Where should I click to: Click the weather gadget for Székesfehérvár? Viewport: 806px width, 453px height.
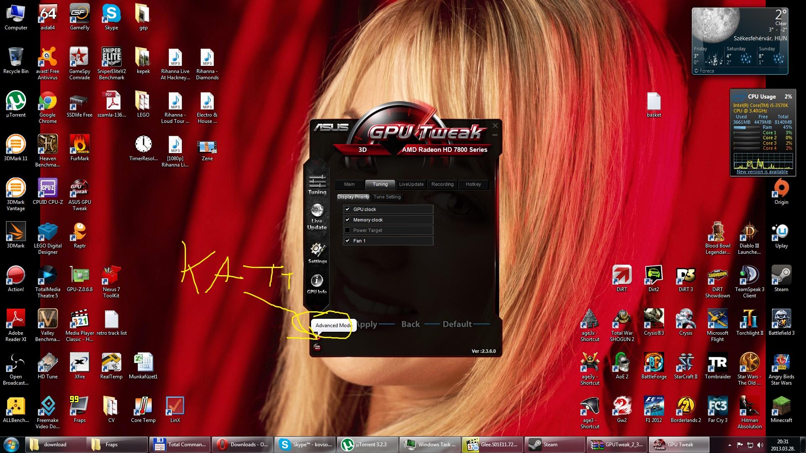(x=740, y=41)
